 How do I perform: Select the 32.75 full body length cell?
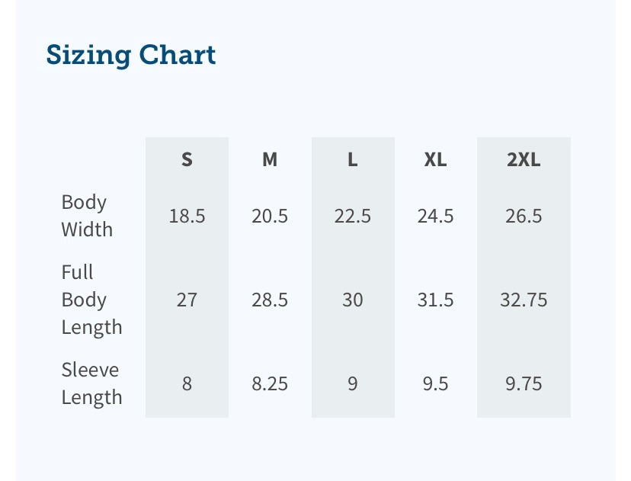(524, 300)
